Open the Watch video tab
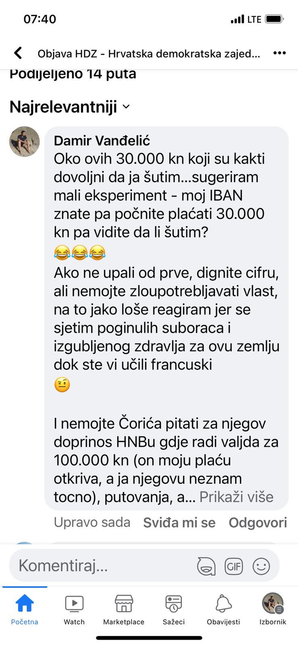Screen dimensions: 298x646 click(74, 609)
